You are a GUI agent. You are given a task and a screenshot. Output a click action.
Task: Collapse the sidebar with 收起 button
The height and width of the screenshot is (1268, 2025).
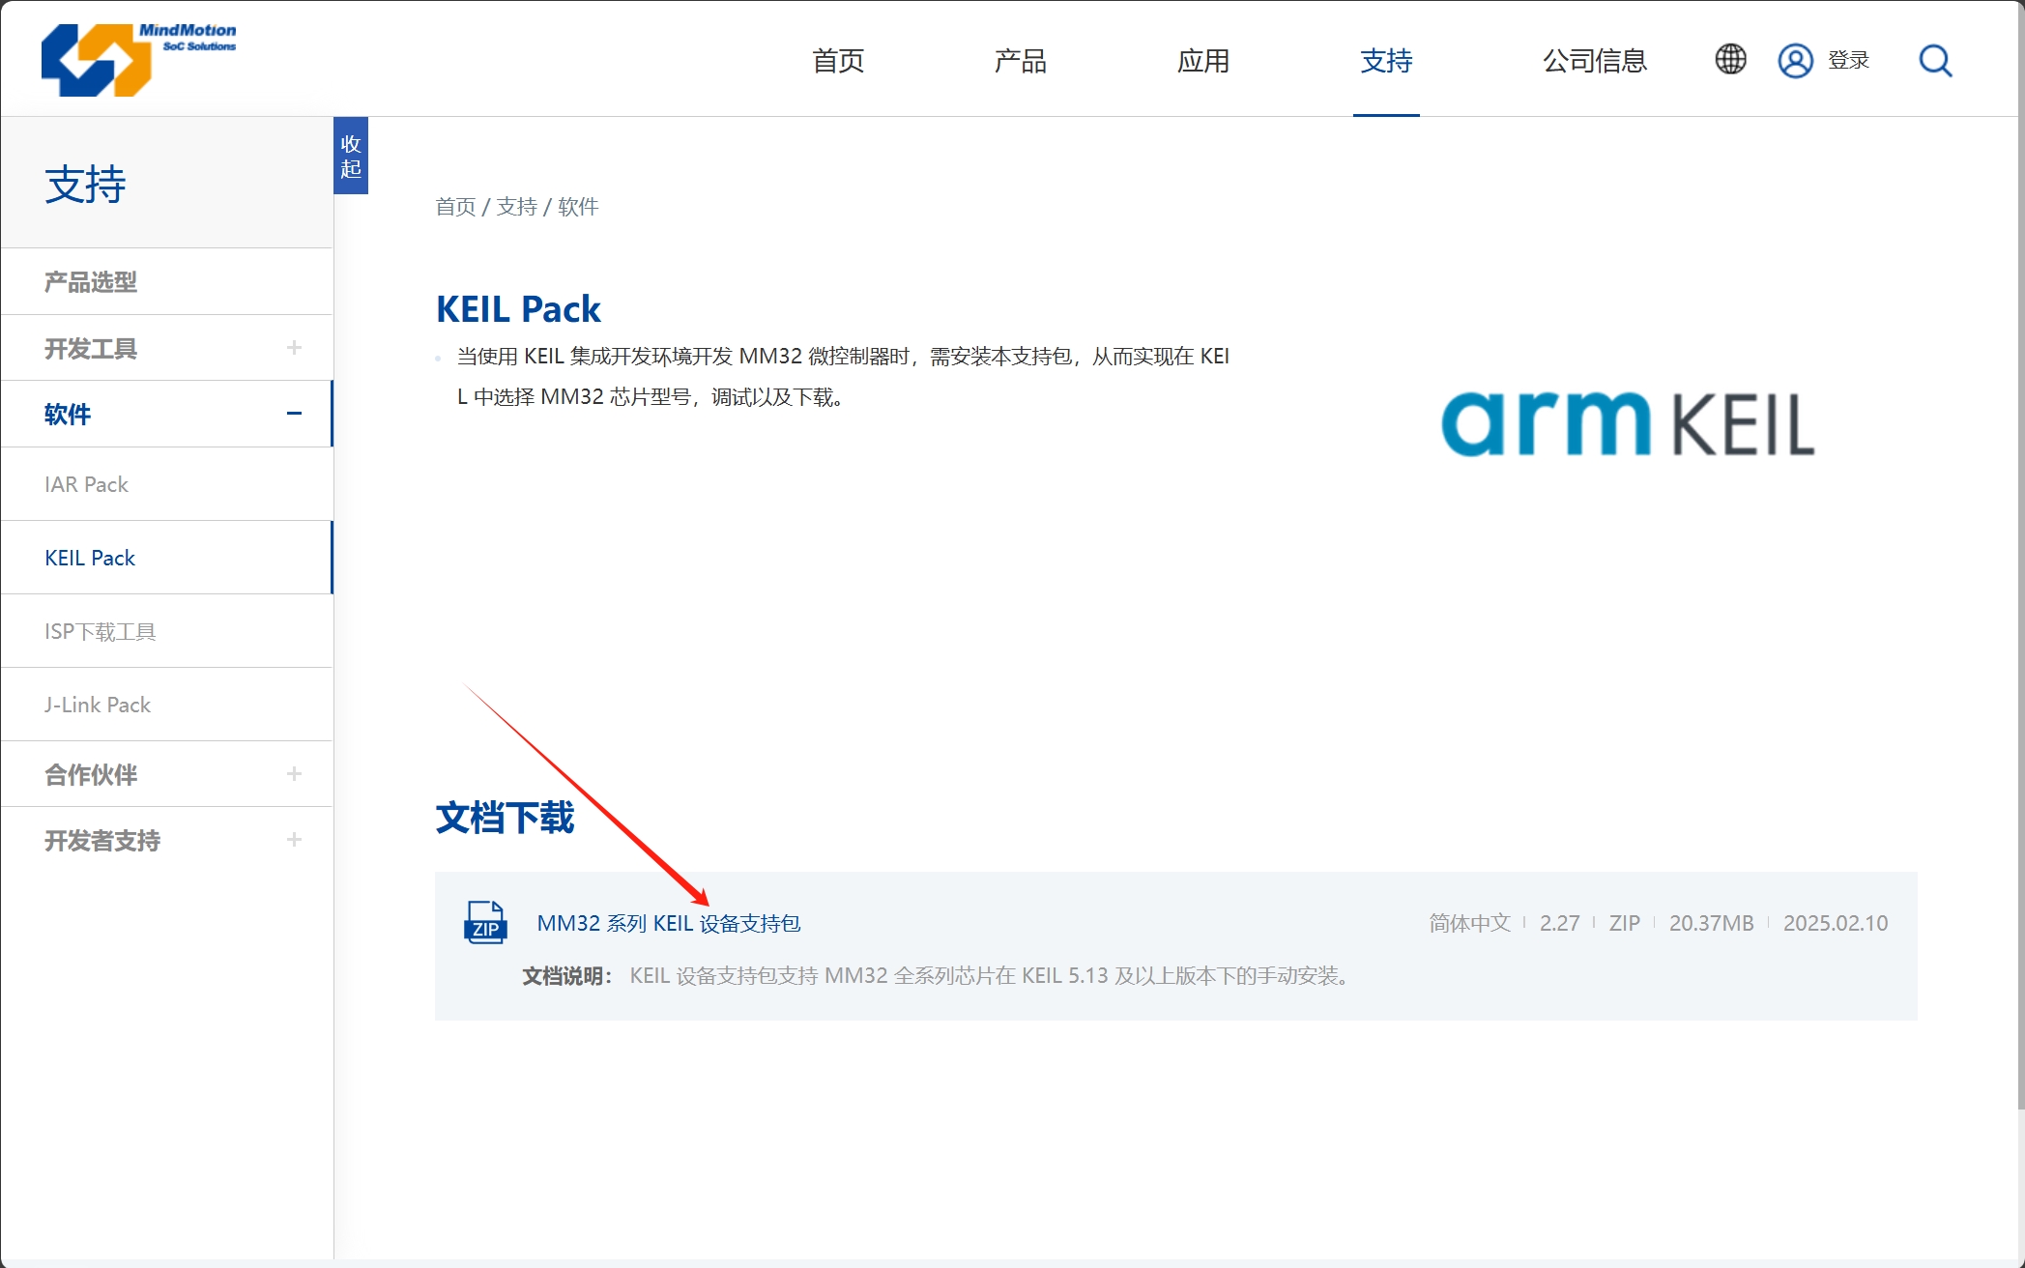click(351, 157)
